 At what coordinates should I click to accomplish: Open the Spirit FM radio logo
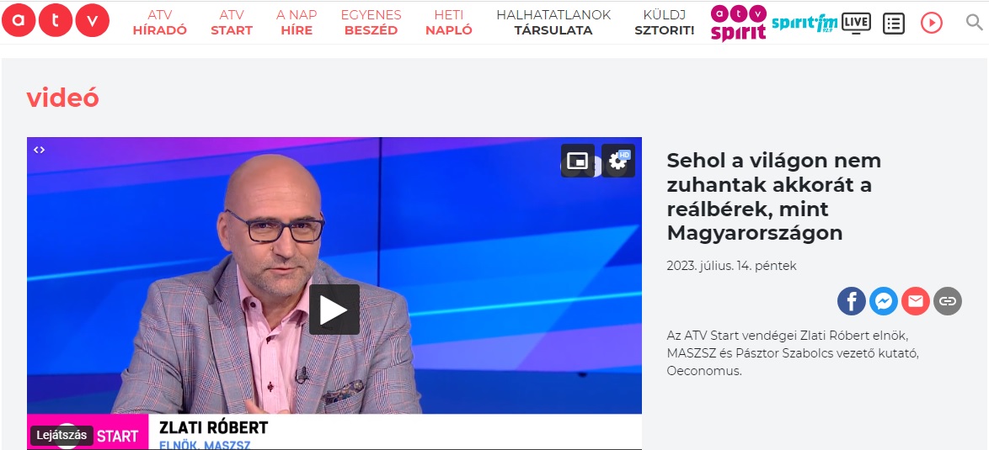click(805, 24)
